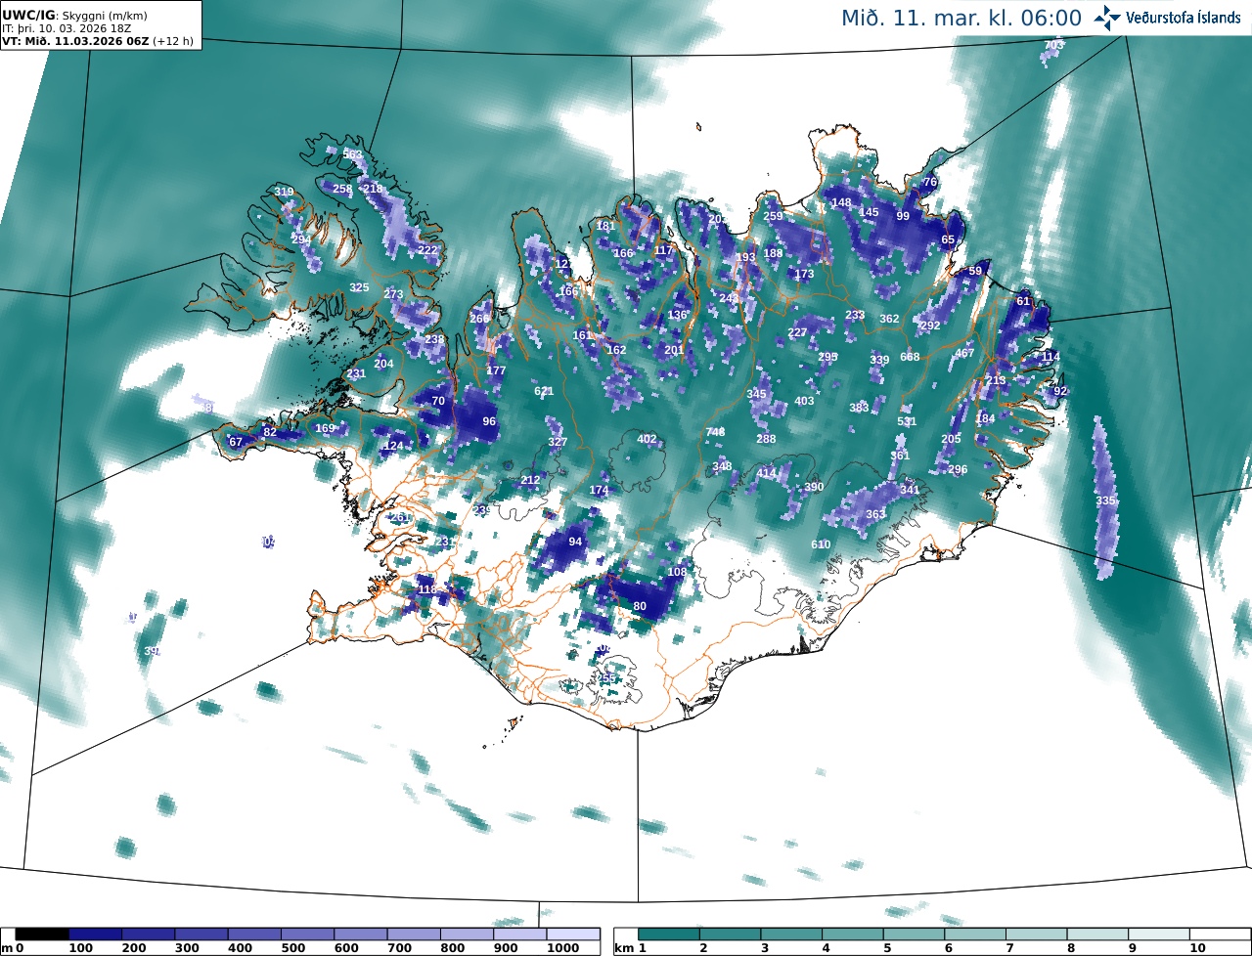Click the visibility value 563 in the Westfjords
The image size is (1252, 956).
(352, 154)
